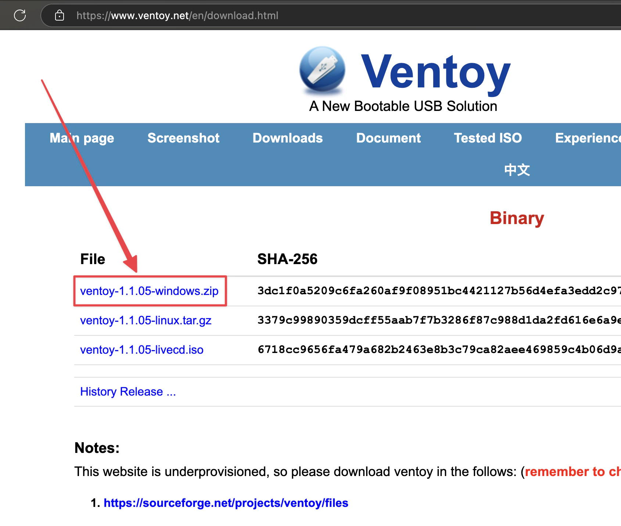Click the SHA-256 column header
This screenshot has width=621, height=526.
click(x=287, y=259)
